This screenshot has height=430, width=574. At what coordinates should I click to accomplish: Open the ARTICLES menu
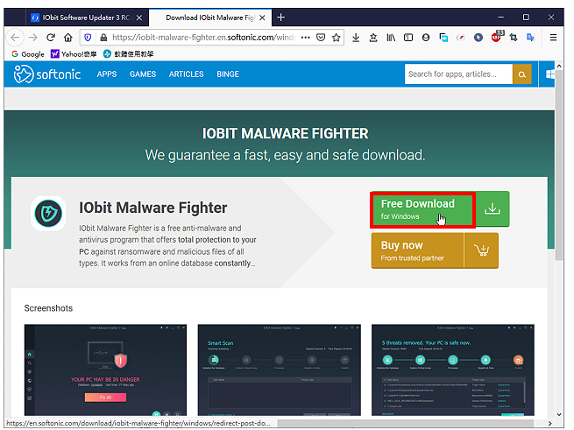point(186,74)
